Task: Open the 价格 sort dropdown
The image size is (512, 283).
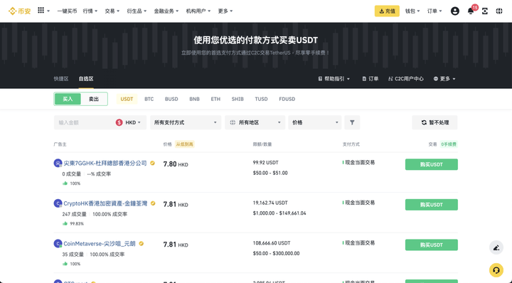Action: pos(315,122)
